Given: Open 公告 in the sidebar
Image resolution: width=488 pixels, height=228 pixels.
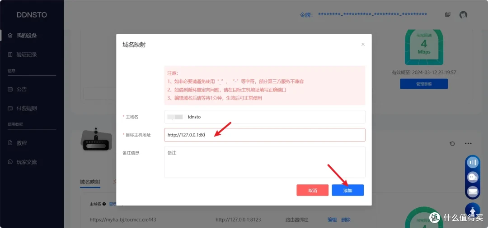Looking at the screenshot, I should click(x=22, y=89).
